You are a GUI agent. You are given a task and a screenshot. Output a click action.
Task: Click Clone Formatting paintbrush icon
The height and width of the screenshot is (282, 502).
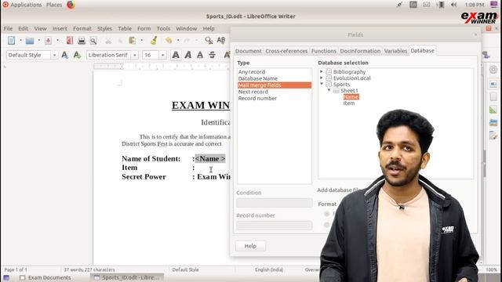[154, 41]
